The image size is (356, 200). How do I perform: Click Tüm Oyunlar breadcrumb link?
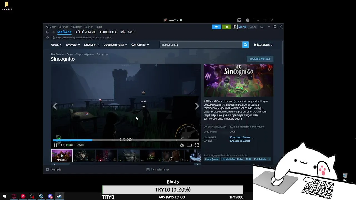point(57,54)
